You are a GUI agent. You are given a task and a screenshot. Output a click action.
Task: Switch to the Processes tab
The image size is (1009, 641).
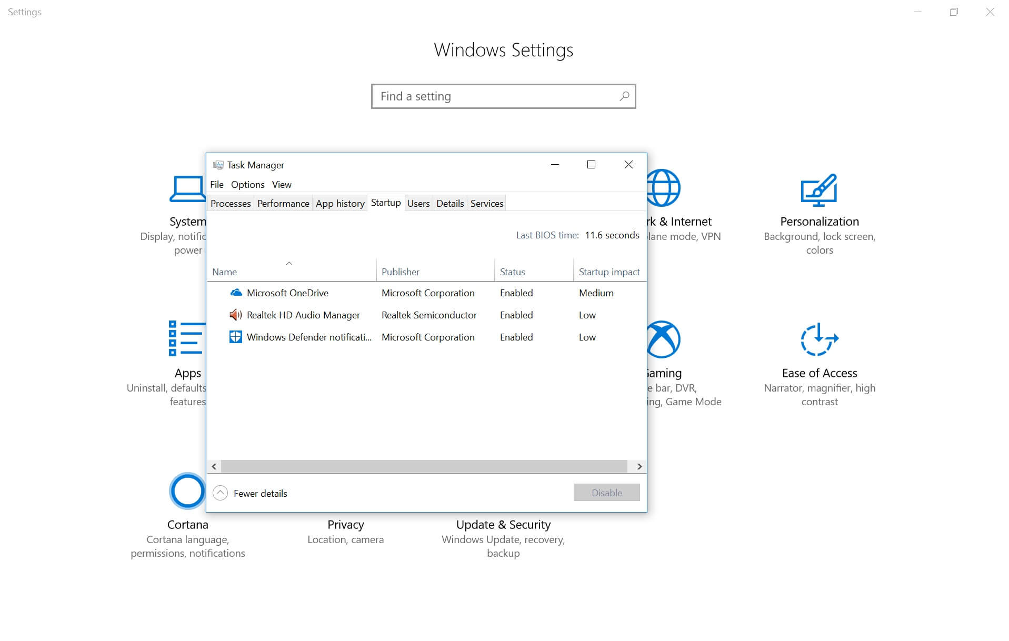click(231, 204)
